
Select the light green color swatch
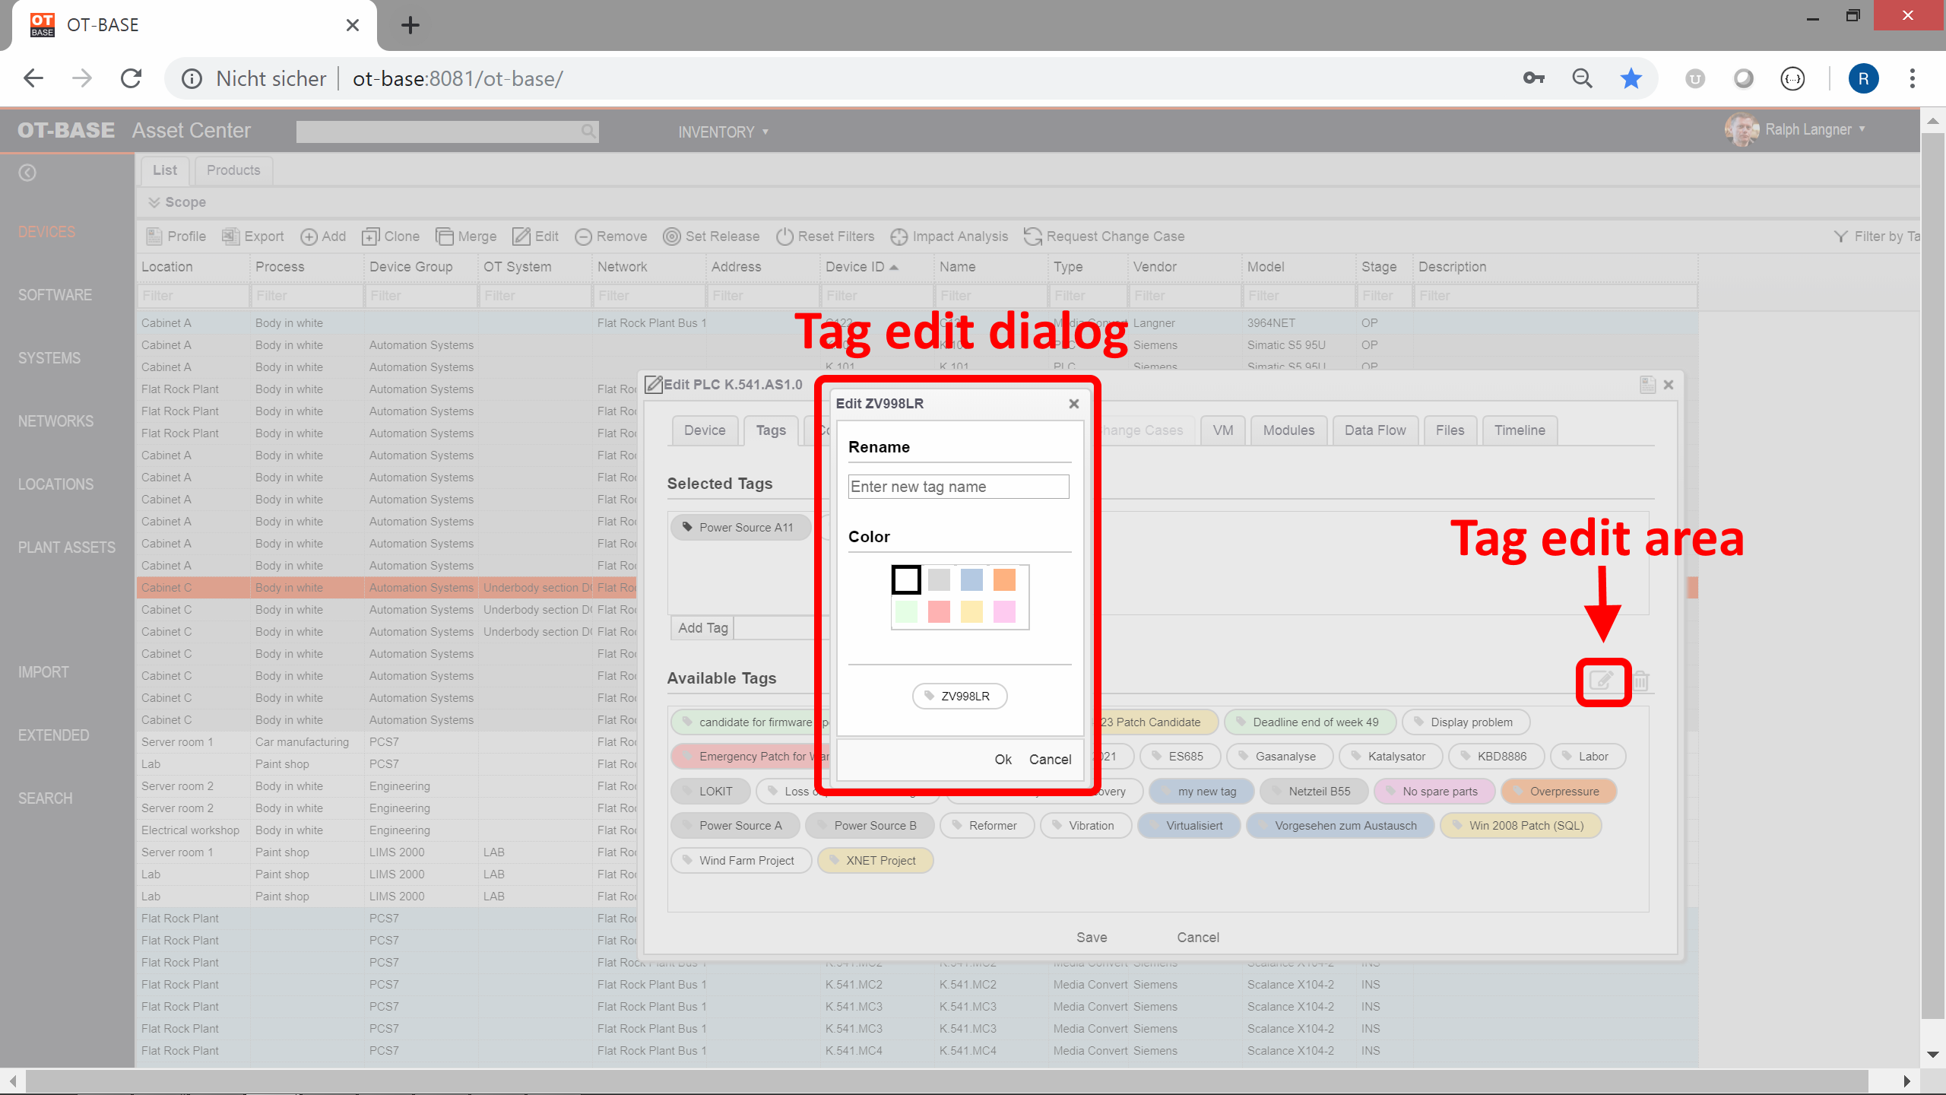click(906, 612)
